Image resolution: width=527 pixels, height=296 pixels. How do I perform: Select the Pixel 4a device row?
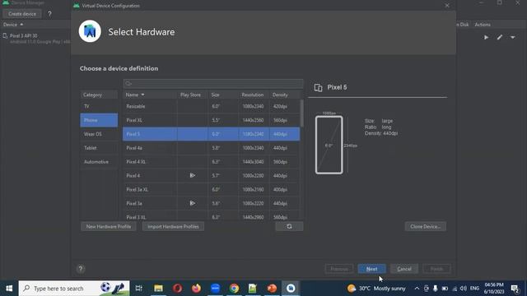tap(211, 148)
